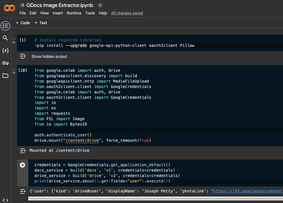Open the Files folder panel
This screenshot has height=203, width=283.
[5, 76]
